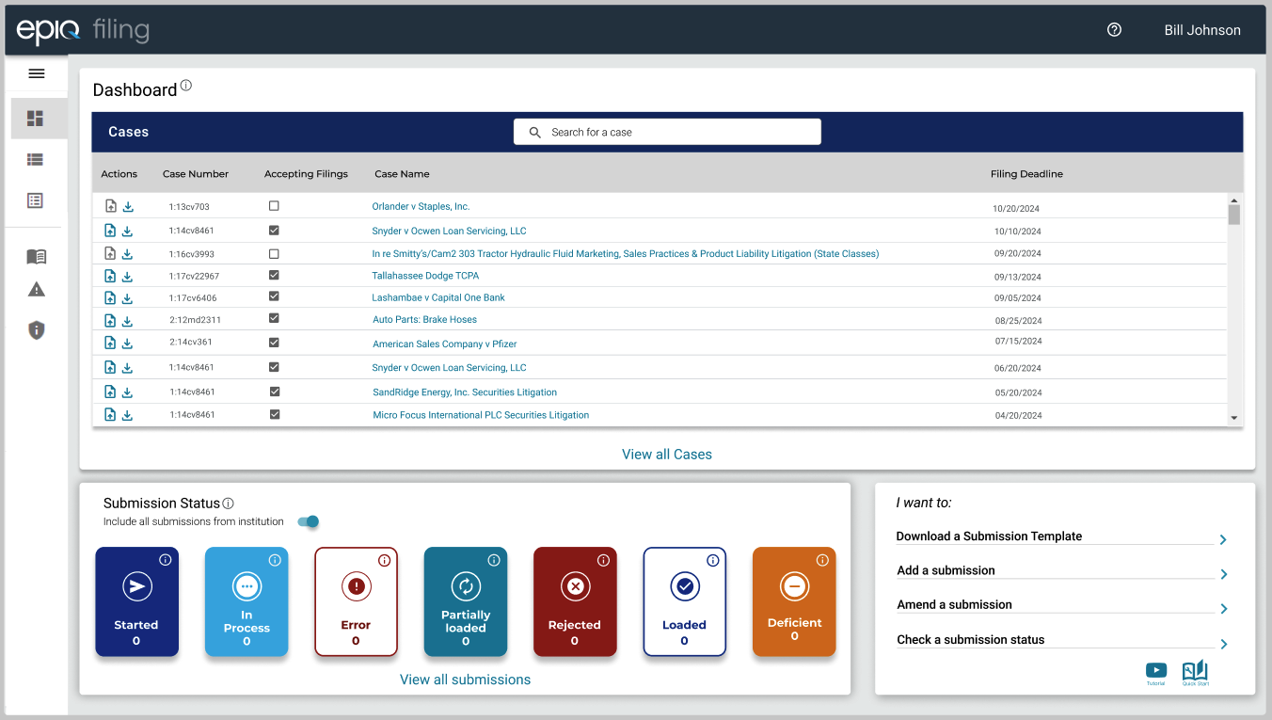
Task: Check Accepting Filings box for Orlander v Staples
Action: tap(274, 205)
